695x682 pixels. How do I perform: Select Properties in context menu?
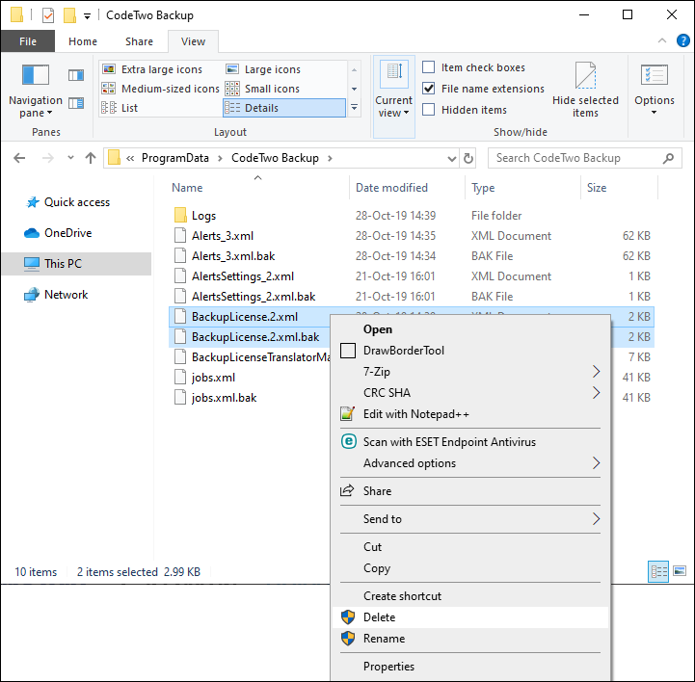[470, 666]
